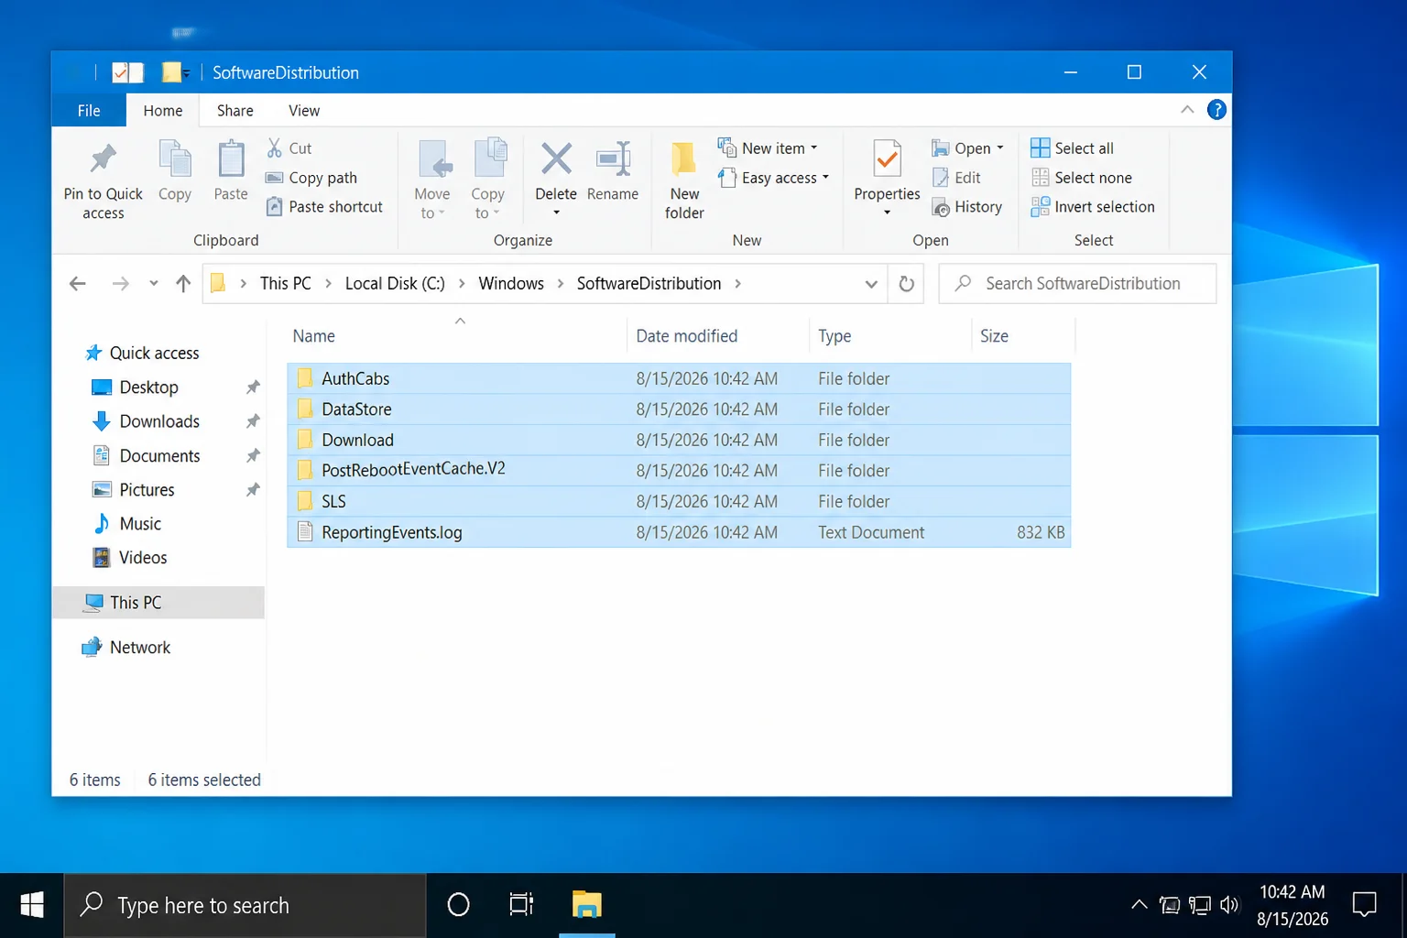Click the Cut scissors icon
The width and height of the screenshot is (1407, 938).
pos(274,147)
